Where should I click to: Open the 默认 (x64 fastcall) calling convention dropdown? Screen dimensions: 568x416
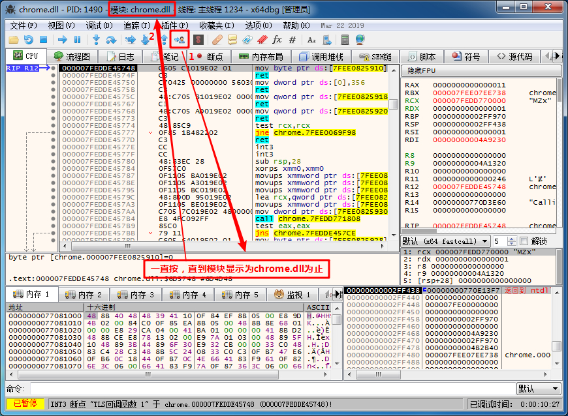pos(445,241)
